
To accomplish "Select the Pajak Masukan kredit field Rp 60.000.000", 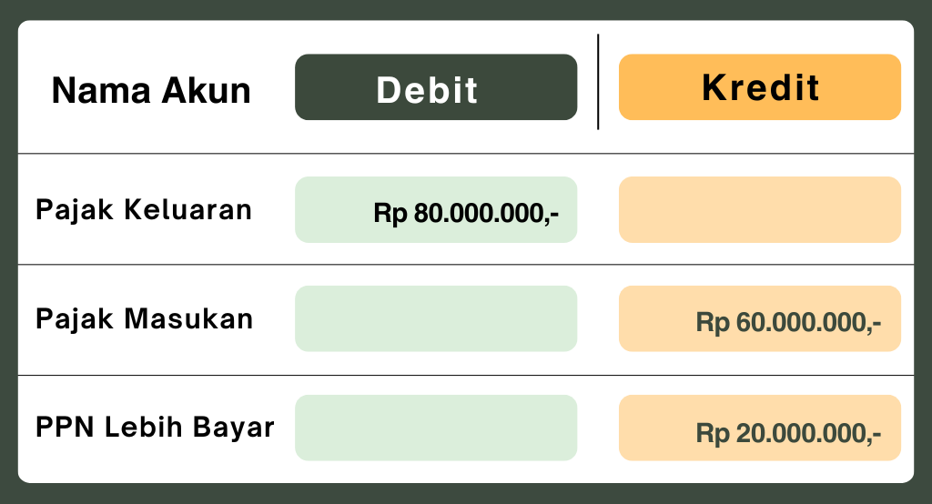I will coord(760,318).
